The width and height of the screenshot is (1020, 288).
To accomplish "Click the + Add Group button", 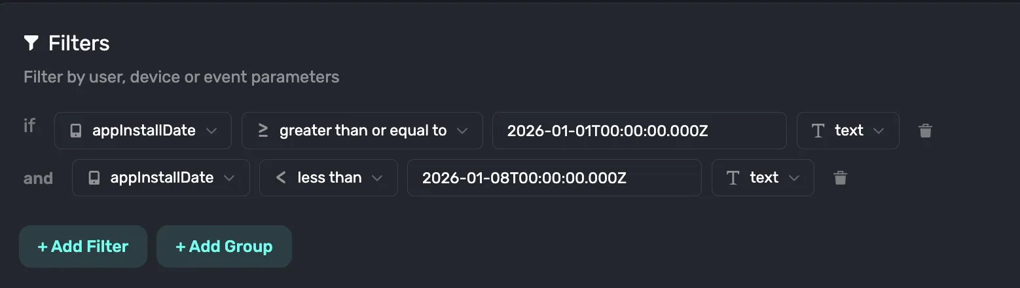I will click(x=224, y=247).
